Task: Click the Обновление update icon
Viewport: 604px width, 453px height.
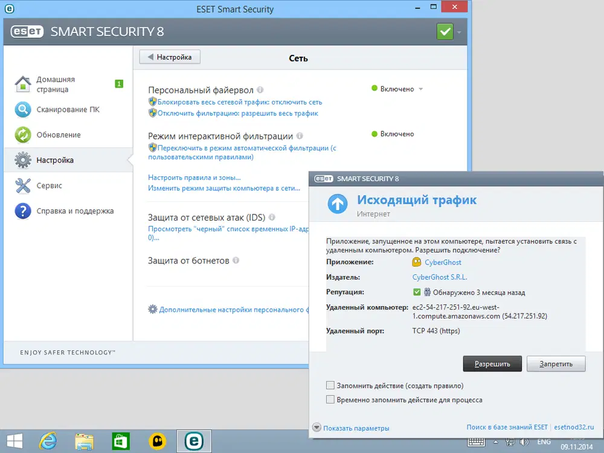Action: point(22,134)
